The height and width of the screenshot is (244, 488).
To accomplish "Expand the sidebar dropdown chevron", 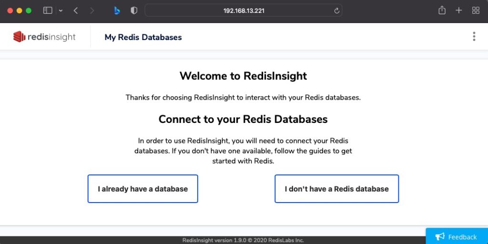I will [61, 11].
